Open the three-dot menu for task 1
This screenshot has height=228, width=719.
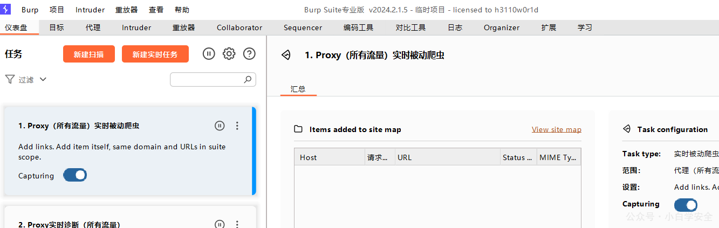click(x=237, y=126)
